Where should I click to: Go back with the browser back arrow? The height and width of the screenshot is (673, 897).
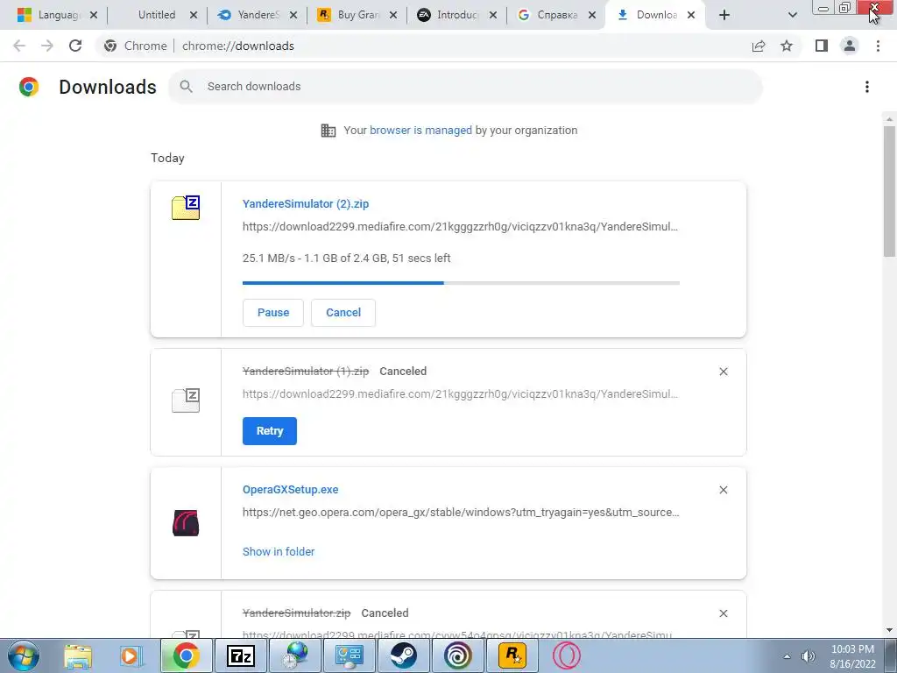19,46
